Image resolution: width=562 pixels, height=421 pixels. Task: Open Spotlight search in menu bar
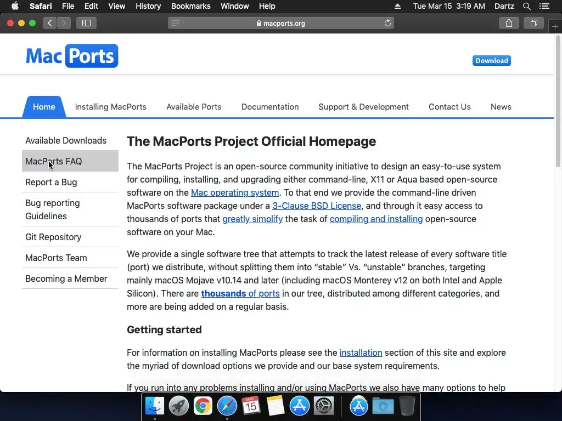pyautogui.click(x=526, y=6)
